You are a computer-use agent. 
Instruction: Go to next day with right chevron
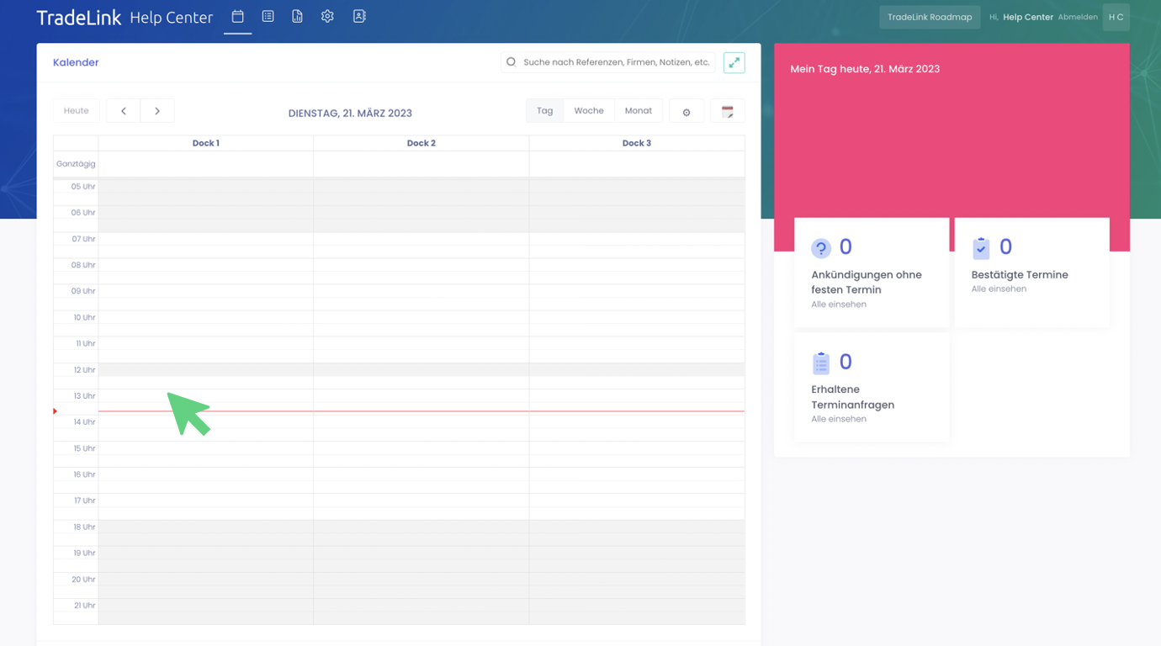pyautogui.click(x=157, y=111)
